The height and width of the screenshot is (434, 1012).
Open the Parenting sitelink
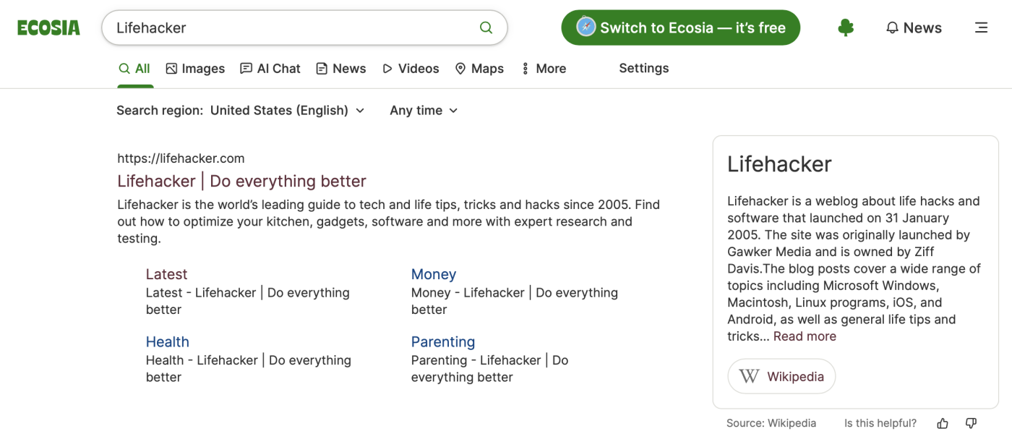pos(442,342)
